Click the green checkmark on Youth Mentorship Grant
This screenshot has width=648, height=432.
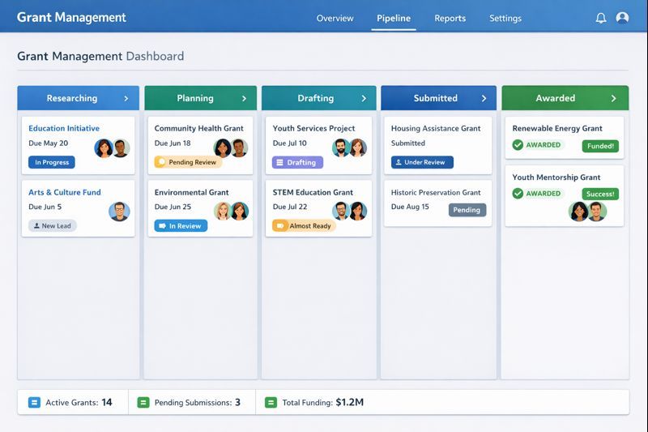click(518, 194)
